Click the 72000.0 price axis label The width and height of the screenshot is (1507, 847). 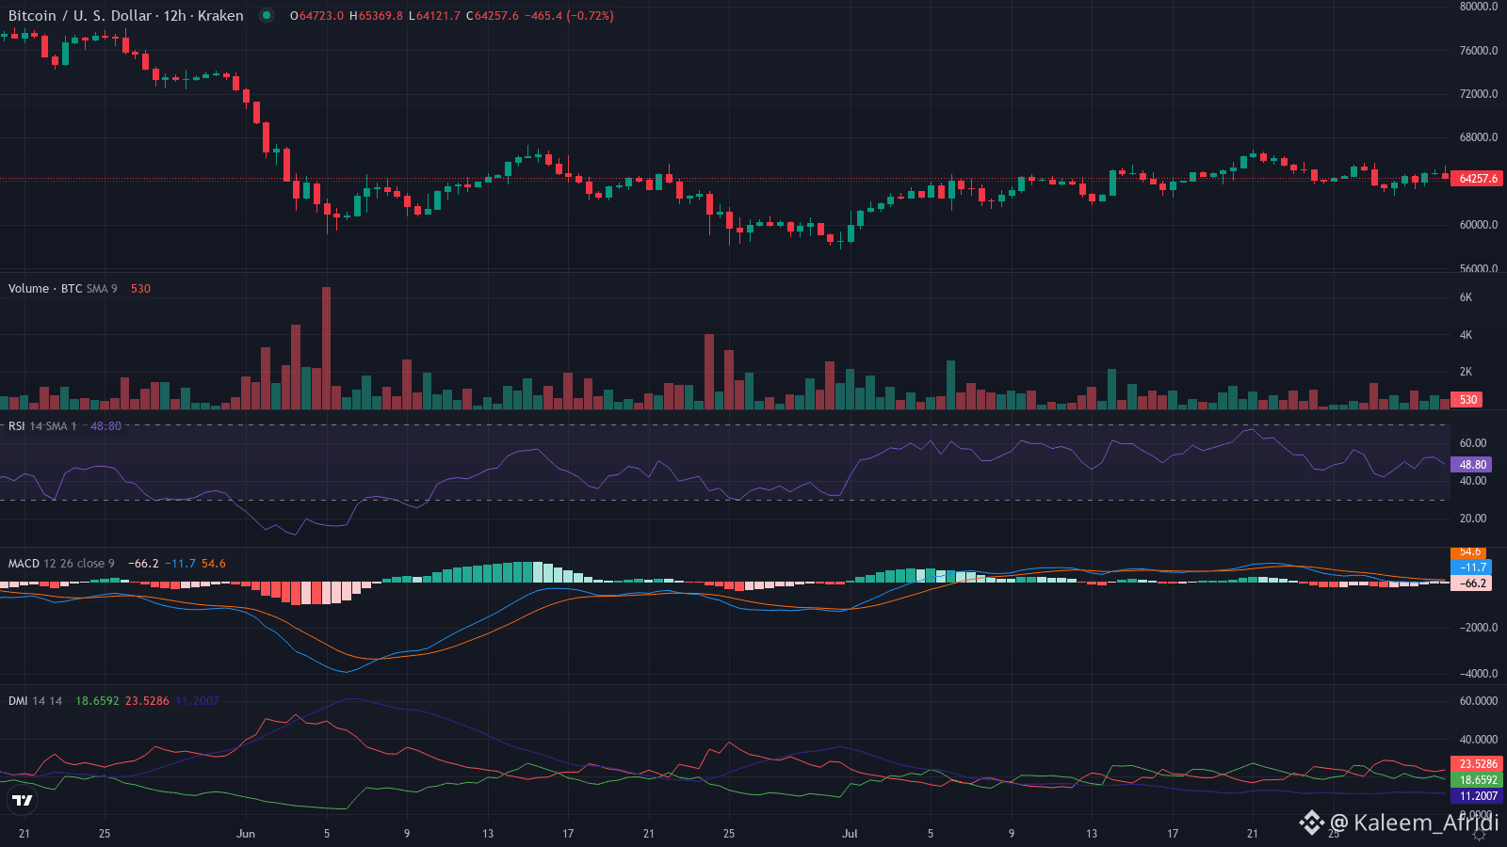pos(1479,94)
